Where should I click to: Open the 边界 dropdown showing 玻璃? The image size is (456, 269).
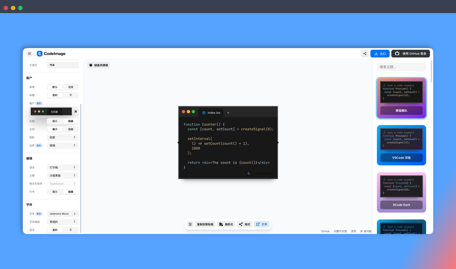[63, 146]
